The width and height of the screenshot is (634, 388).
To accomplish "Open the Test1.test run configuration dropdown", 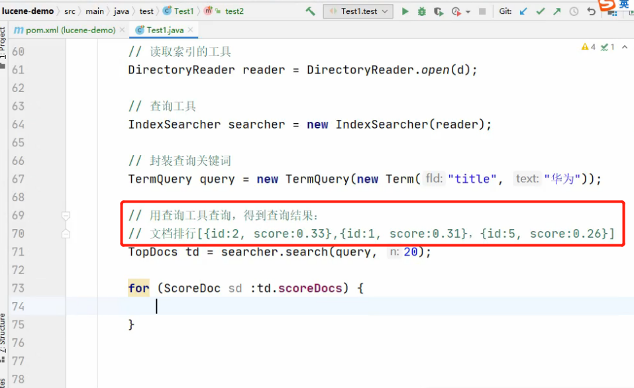I will point(358,11).
